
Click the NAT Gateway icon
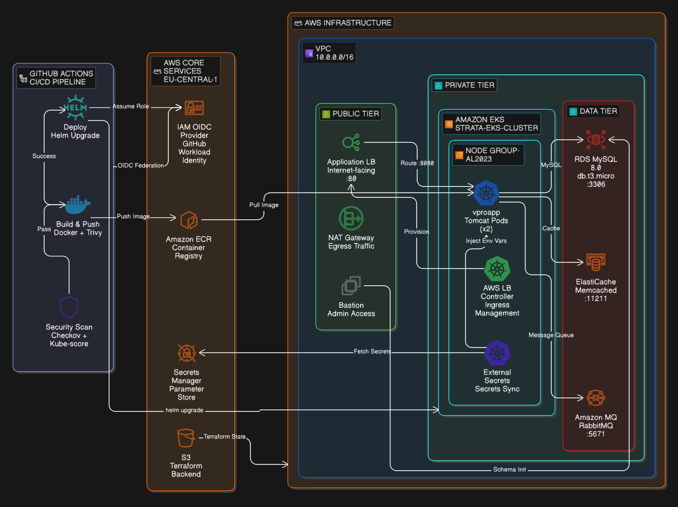pos(351,219)
